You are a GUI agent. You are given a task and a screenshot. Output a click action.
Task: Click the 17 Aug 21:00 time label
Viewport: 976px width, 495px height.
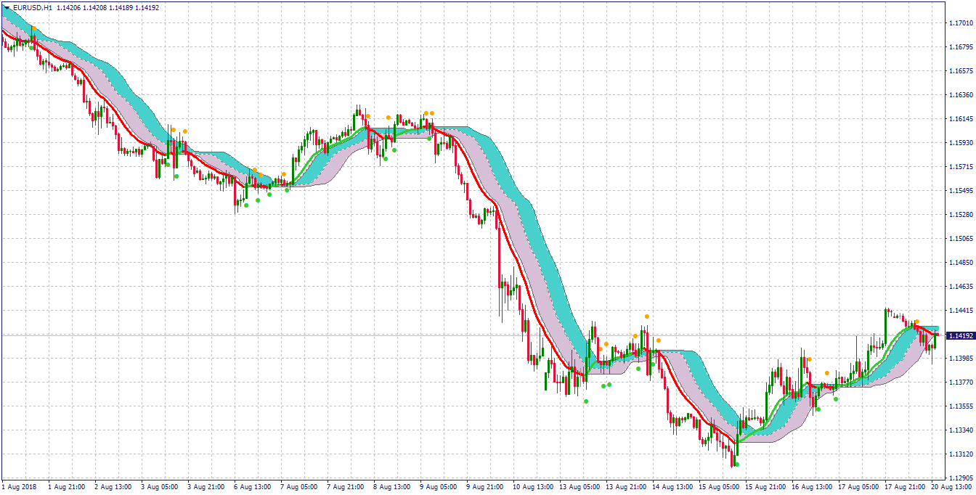(x=905, y=487)
